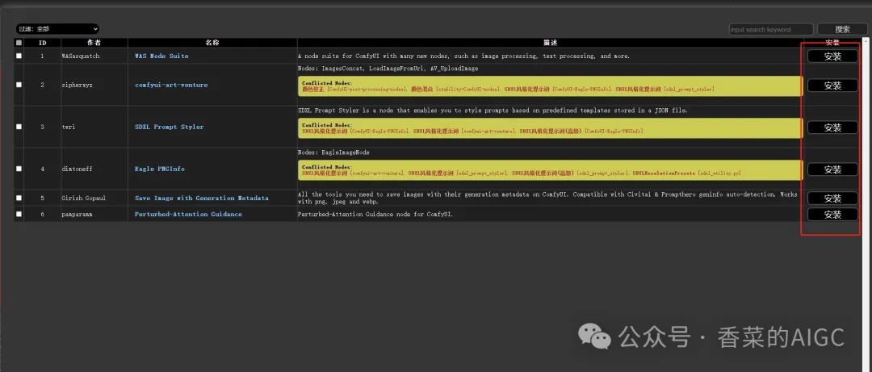The width and height of the screenshot is (872, 372).
Task: Sort by the ID column header
Action: pos(43,43)
